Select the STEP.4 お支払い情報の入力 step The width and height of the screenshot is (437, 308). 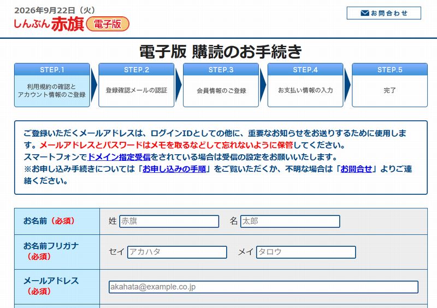[305, 85]
